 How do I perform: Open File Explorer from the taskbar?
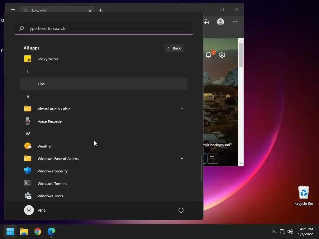[x=24, y=232]
